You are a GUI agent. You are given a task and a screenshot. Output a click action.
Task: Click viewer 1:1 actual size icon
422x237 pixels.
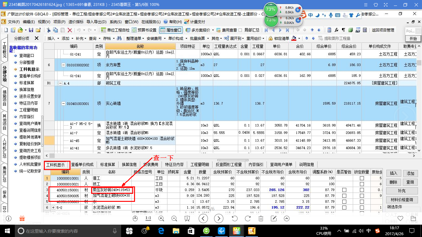(x=148, y=218)
